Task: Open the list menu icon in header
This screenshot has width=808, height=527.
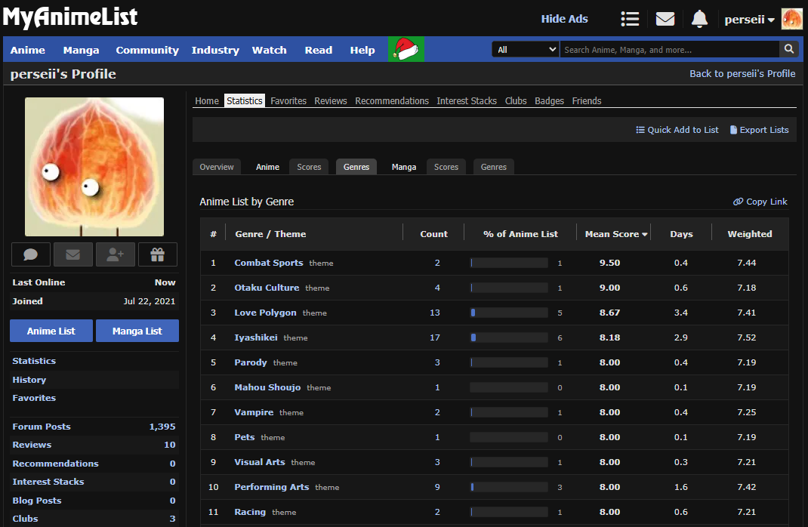Action: coord(630,19)
